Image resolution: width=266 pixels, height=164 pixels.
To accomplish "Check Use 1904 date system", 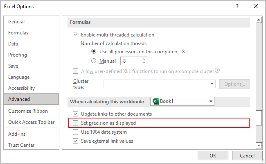I will pyautogui.click(x=75, y=132).
